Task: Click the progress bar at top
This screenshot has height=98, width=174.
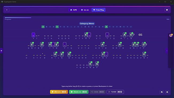Action: pos(87,18)
